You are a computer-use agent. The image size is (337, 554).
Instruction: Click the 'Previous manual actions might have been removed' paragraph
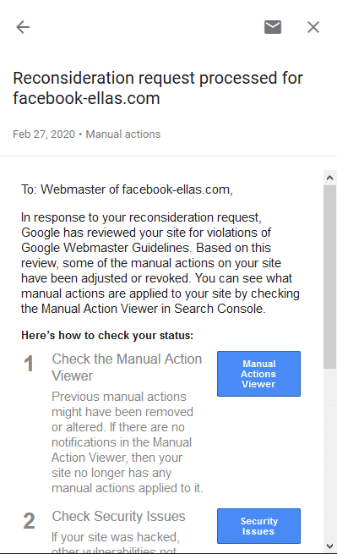click(x=127, y=442)
